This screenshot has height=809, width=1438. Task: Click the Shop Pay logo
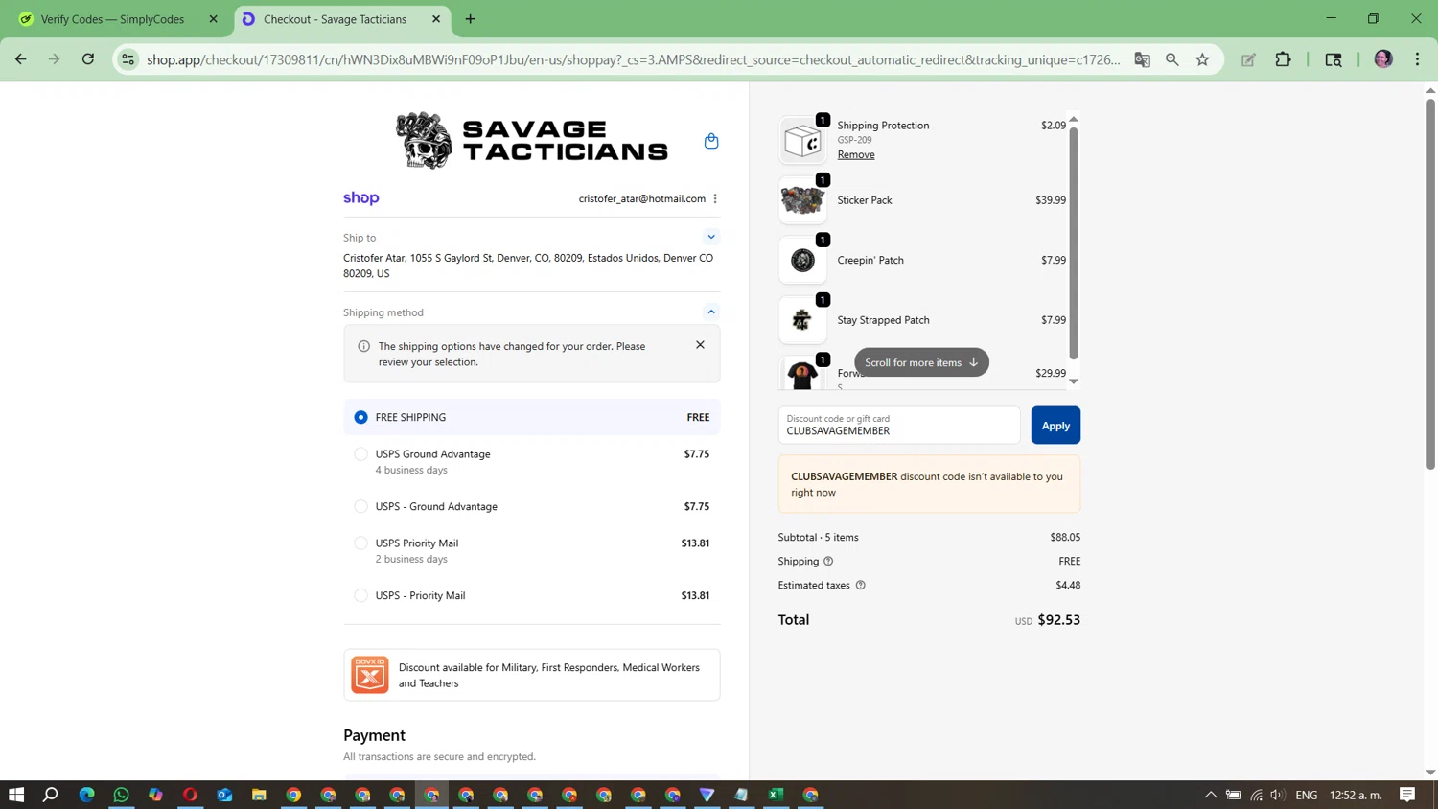pos(361,198)
